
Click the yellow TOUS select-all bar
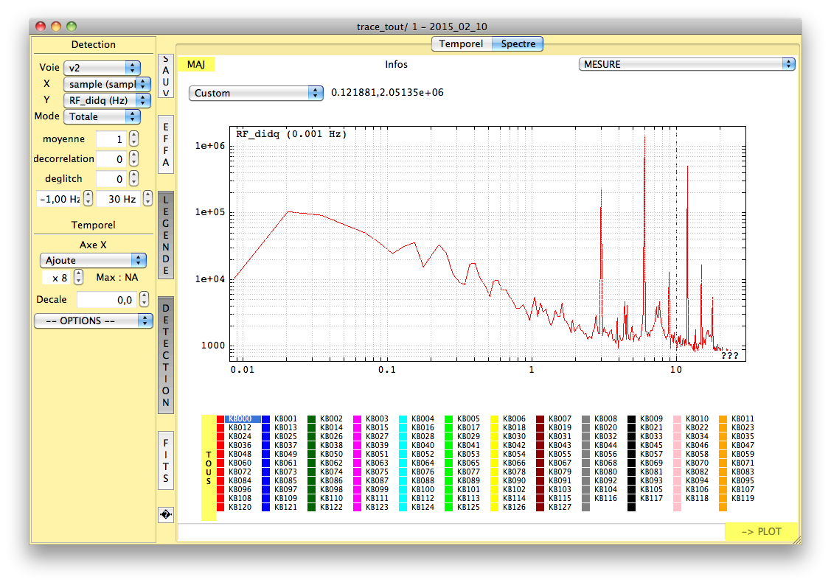(209, 468)
